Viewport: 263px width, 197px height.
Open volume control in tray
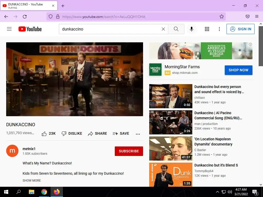[x=230, y=192]
